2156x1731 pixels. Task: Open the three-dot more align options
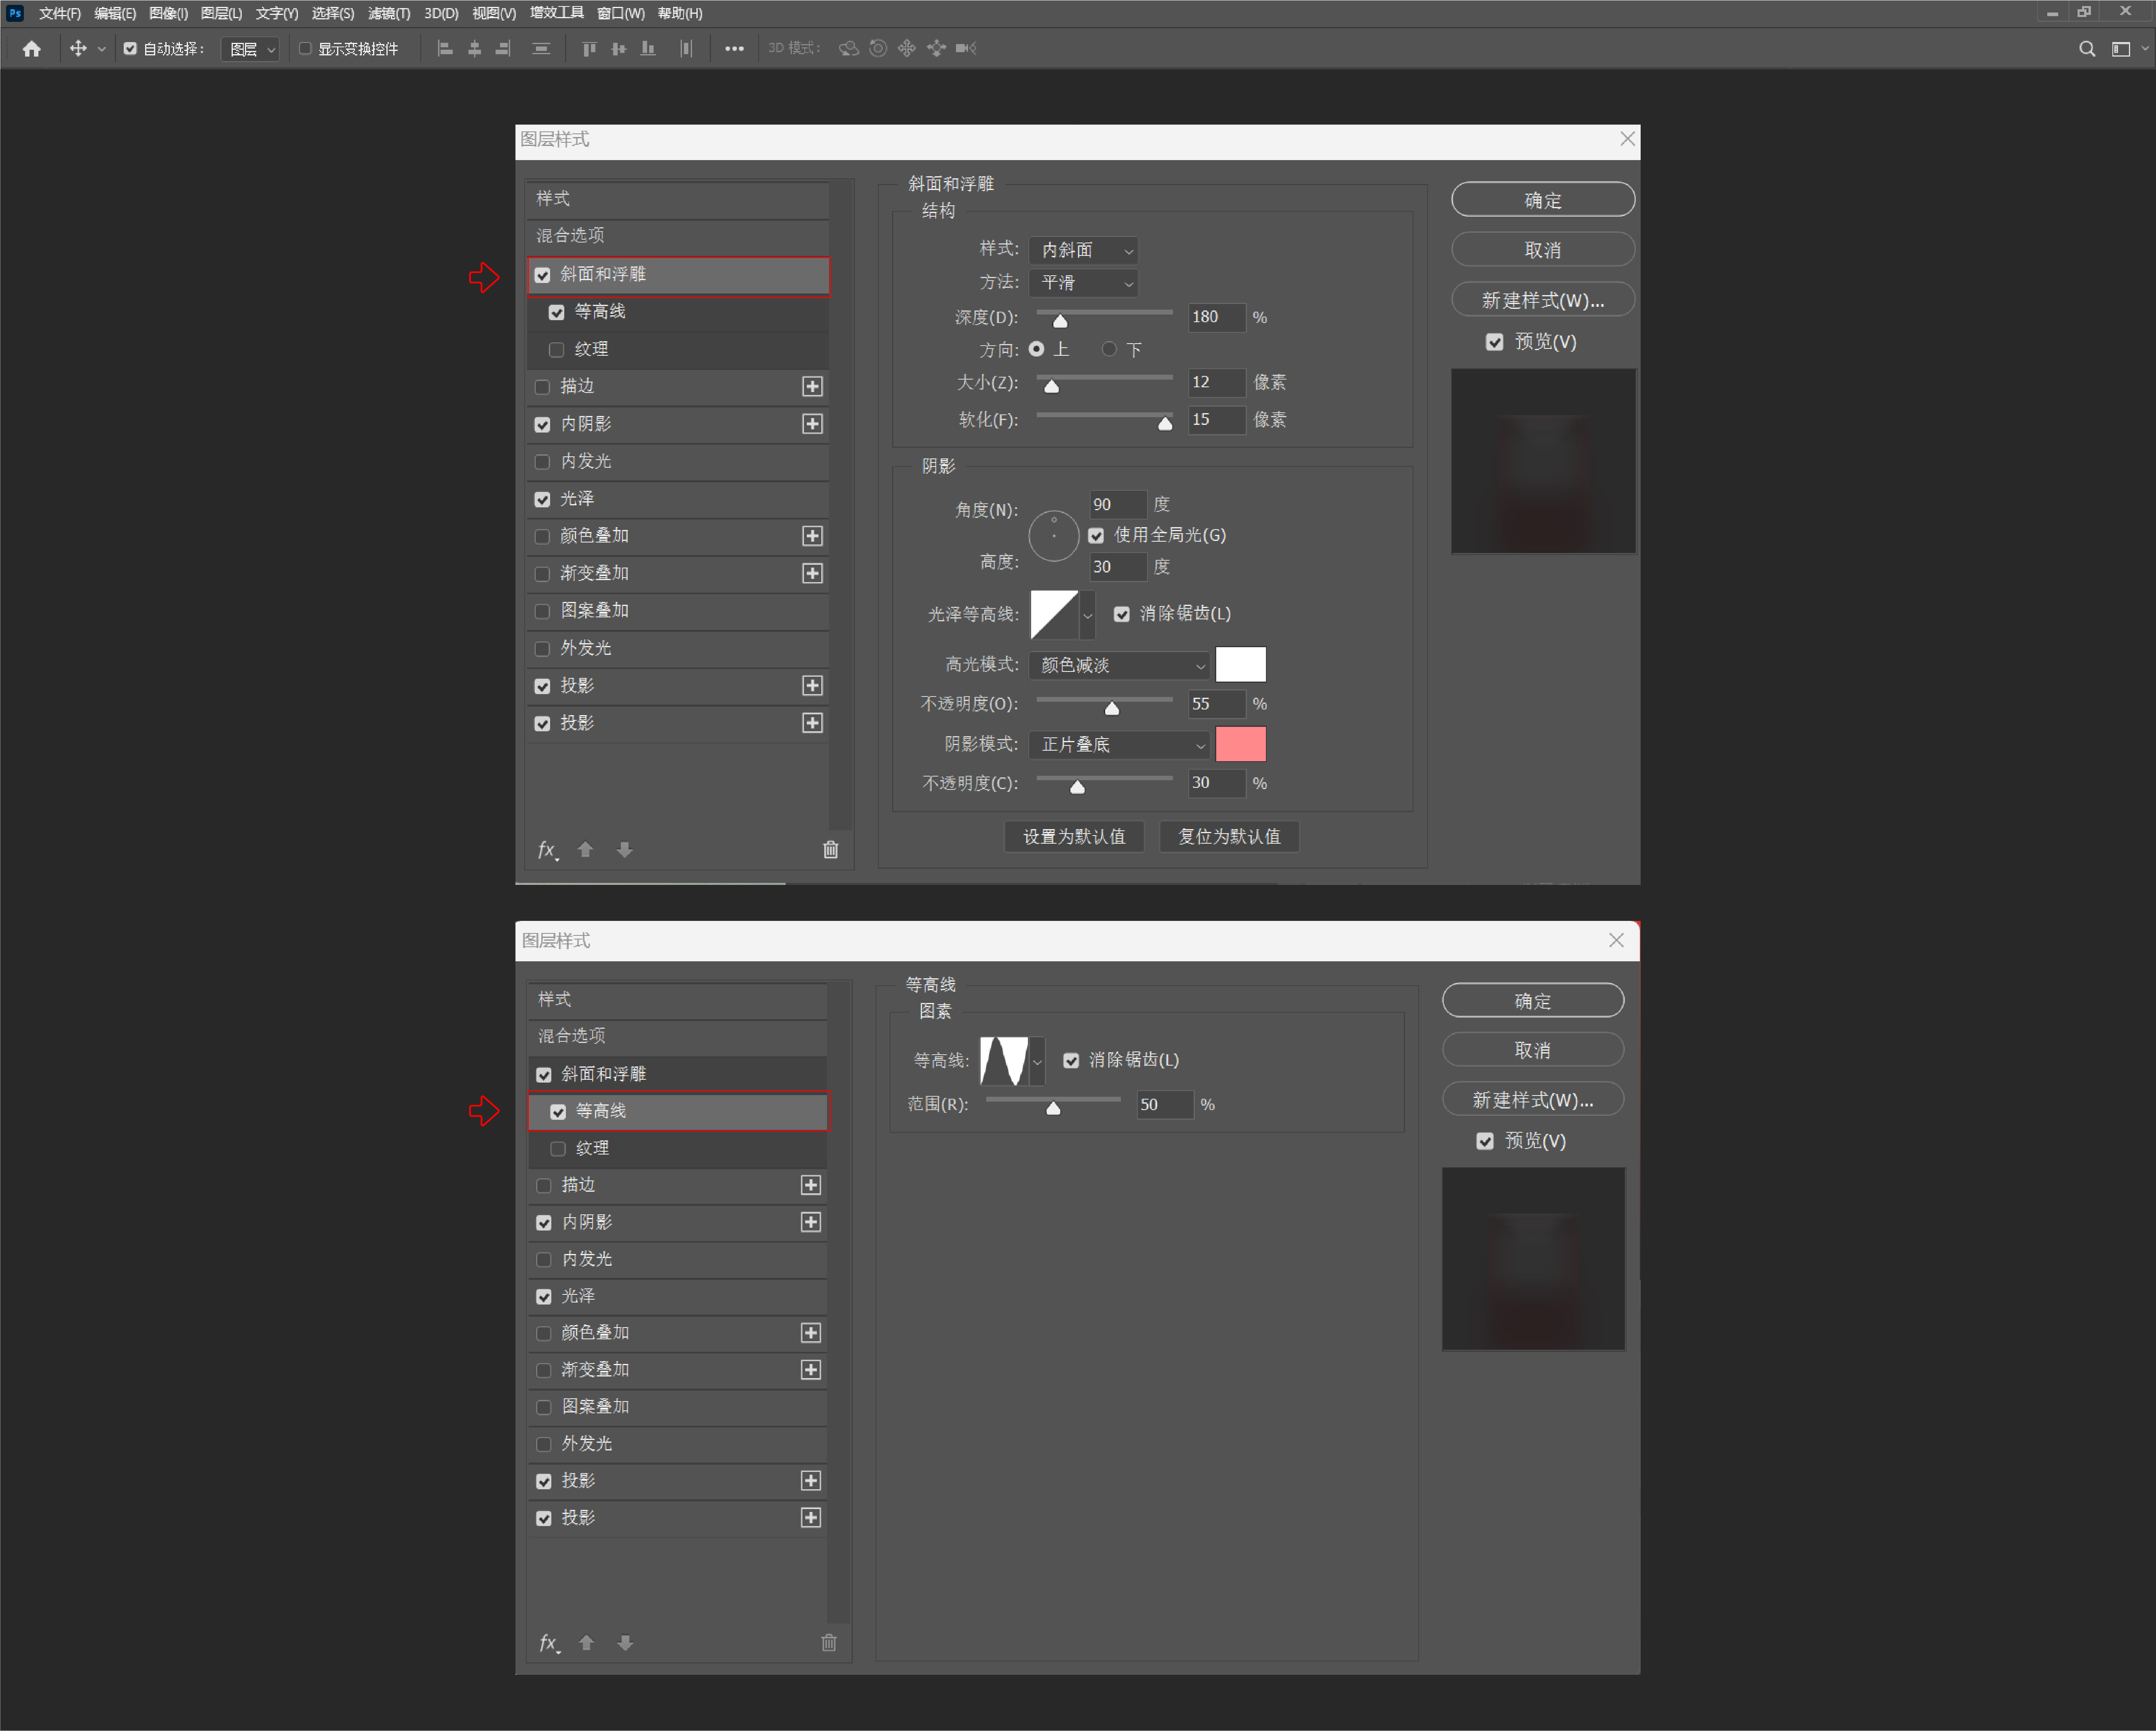pos(734,48)
